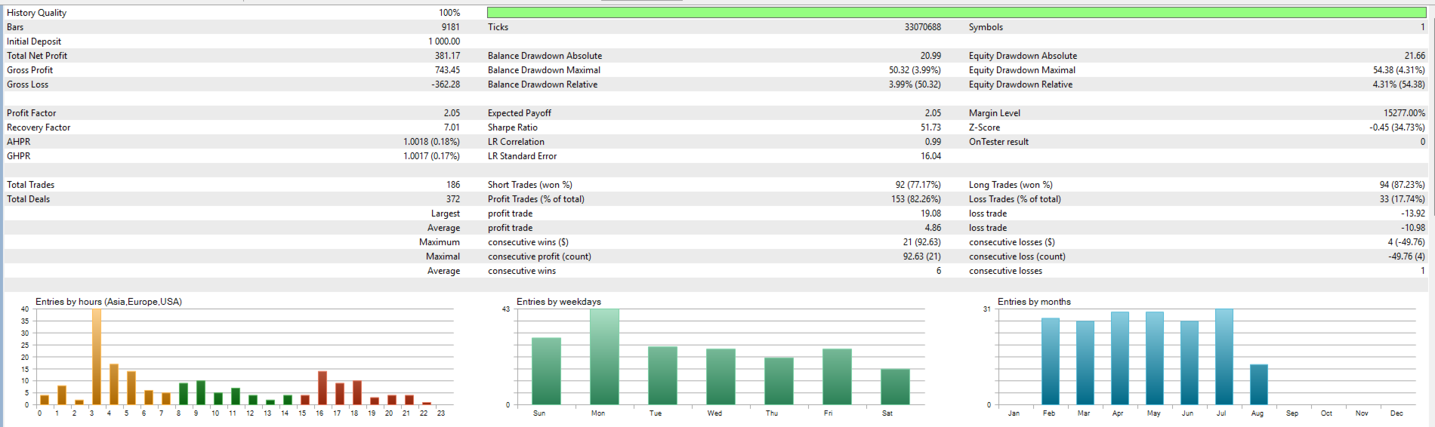This screenshot has width=1435, height=427.
Task: Click the '0.99' LR correlation value
Action: [x=933, y=142]
